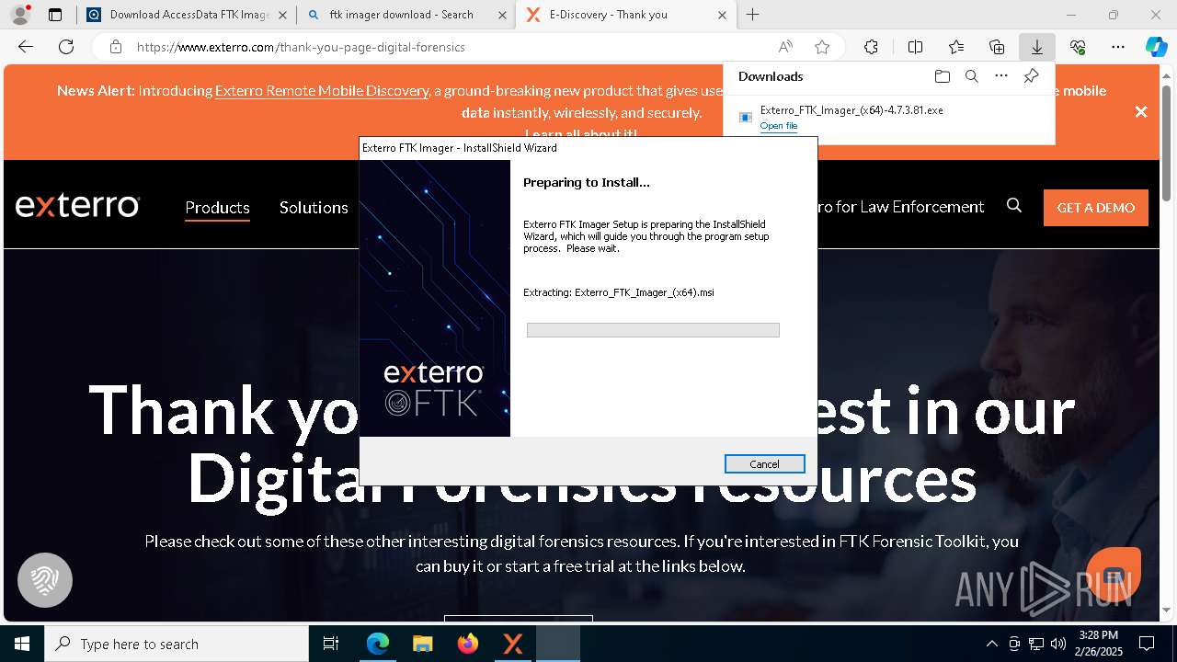Launch the Copilot sidebar icon

[x=1156, y=47]
